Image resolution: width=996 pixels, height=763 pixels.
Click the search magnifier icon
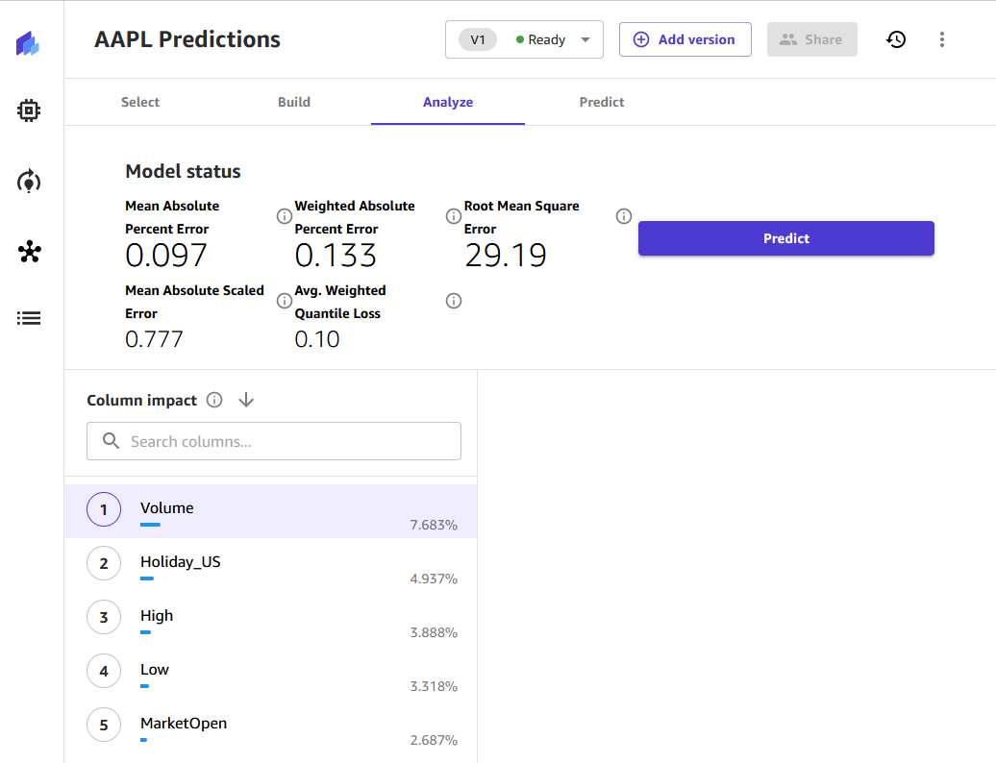112,440
